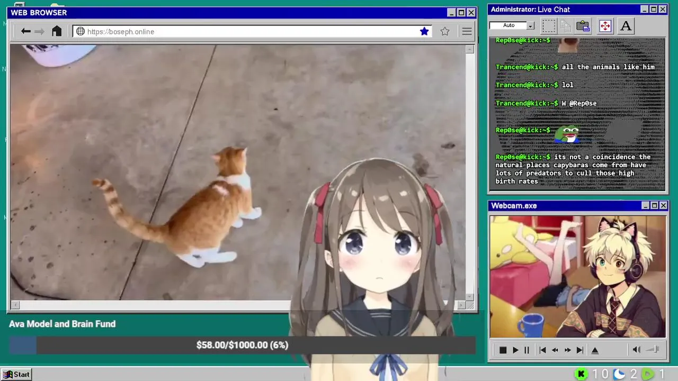Viewport: 678px width, 381px height.
Task: Mute the Webcam.exe speaker icon
Action: point(637,349)
